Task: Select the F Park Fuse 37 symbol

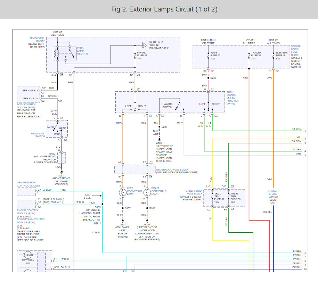Action: [x=135, y=55]
